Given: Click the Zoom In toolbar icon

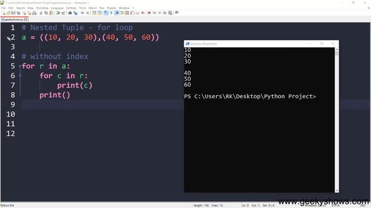Looking at the screenshot, I should coord(82,13).
